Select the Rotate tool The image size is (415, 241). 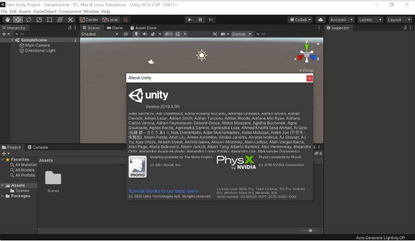pyautogui.click(x=28, y=20)
